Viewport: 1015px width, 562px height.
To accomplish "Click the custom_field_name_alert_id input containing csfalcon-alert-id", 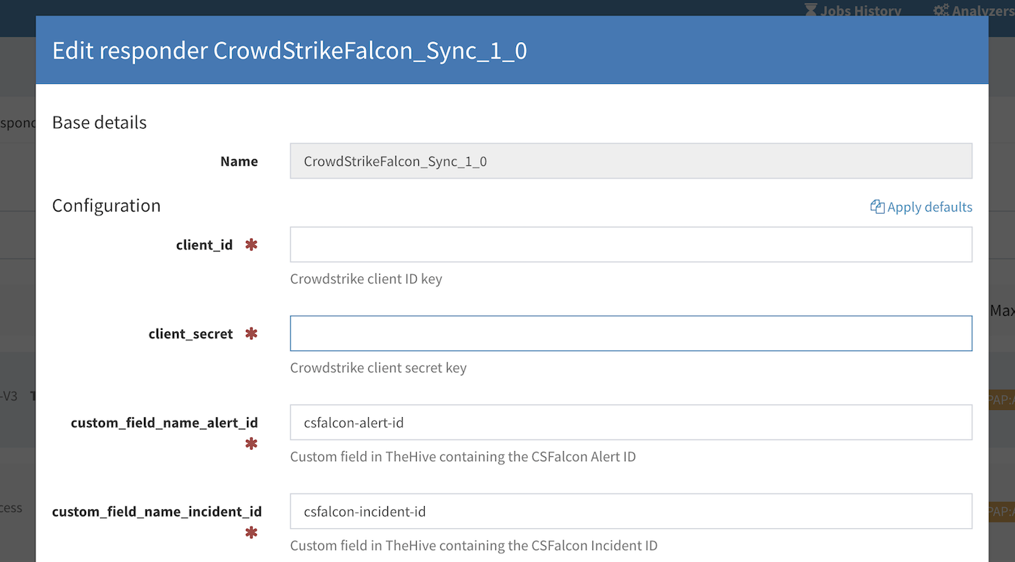I will point(631,422).
